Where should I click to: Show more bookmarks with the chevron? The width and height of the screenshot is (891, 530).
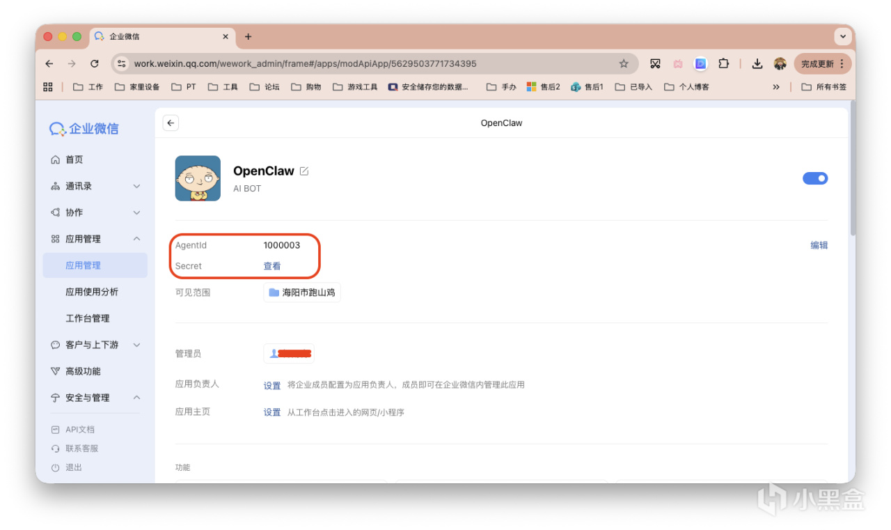(x=776, y=87)
